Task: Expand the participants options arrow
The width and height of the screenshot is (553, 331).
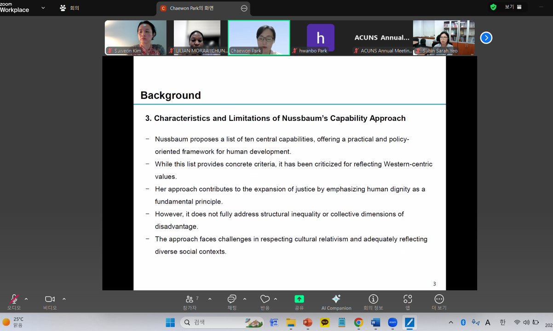Action: (210, 299)
